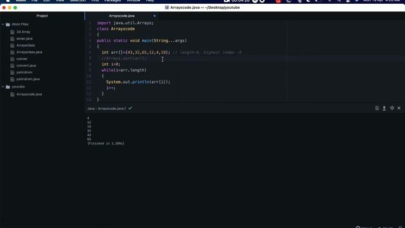Collapse the youtube folder chevron
The height and width of the screenshot is (228, 405).
3,87
